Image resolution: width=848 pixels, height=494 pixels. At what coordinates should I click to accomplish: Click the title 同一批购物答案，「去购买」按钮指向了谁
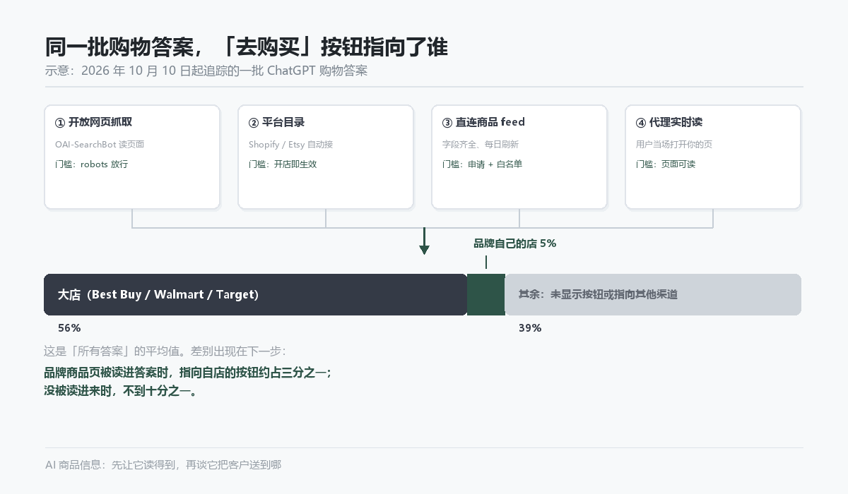click(x=246, y=47)
